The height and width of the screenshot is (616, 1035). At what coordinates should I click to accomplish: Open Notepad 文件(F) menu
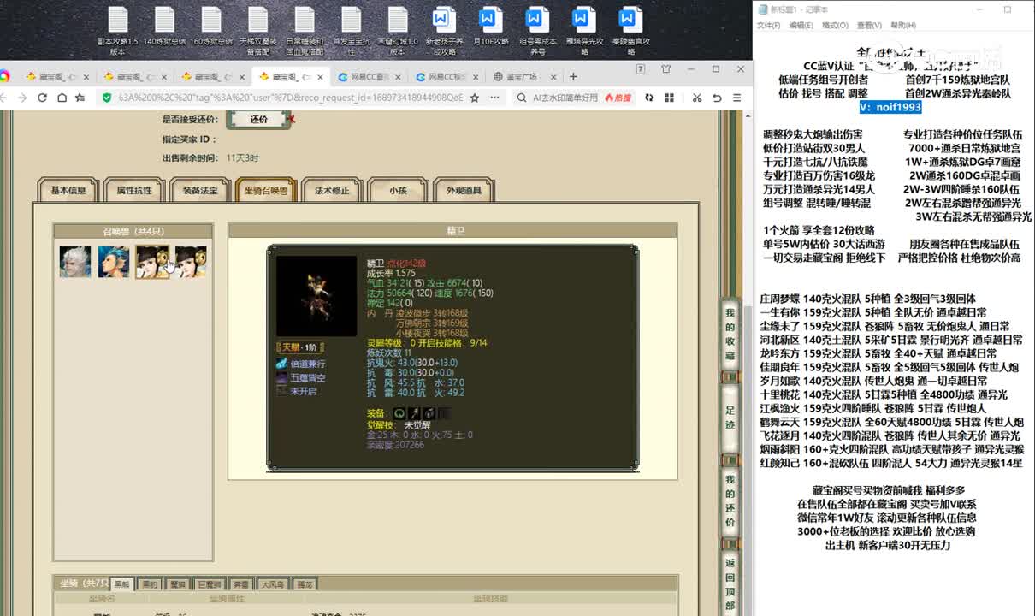pos(768,26)
